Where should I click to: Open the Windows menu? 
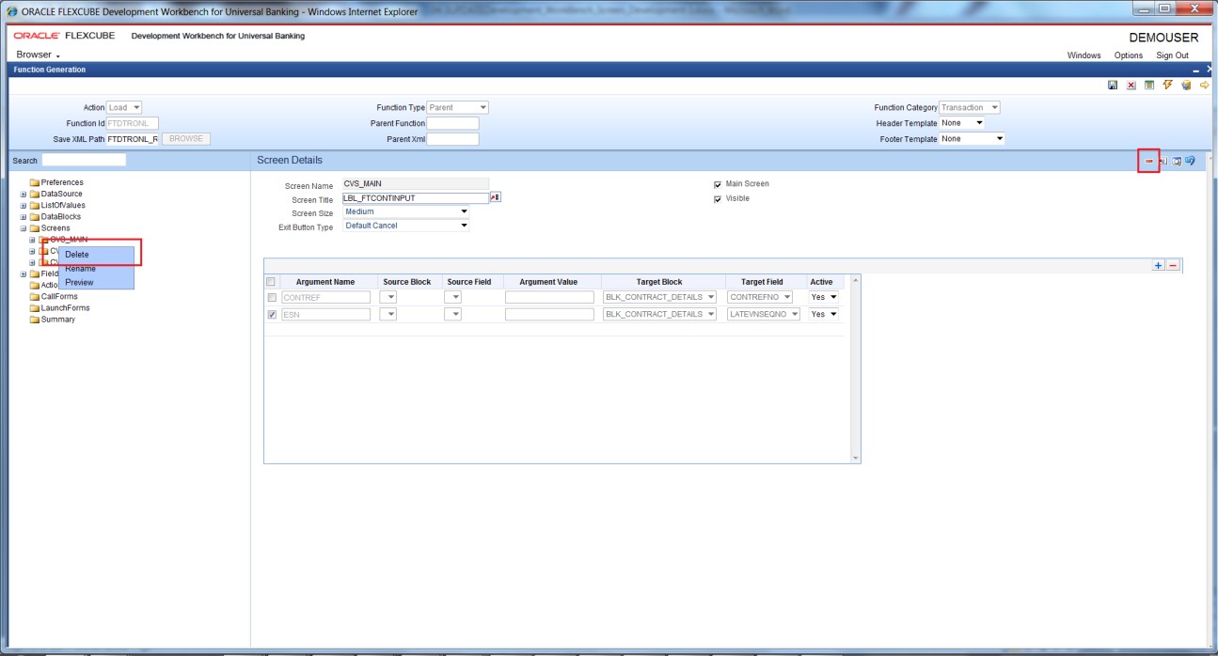[x=1084, y=55]
